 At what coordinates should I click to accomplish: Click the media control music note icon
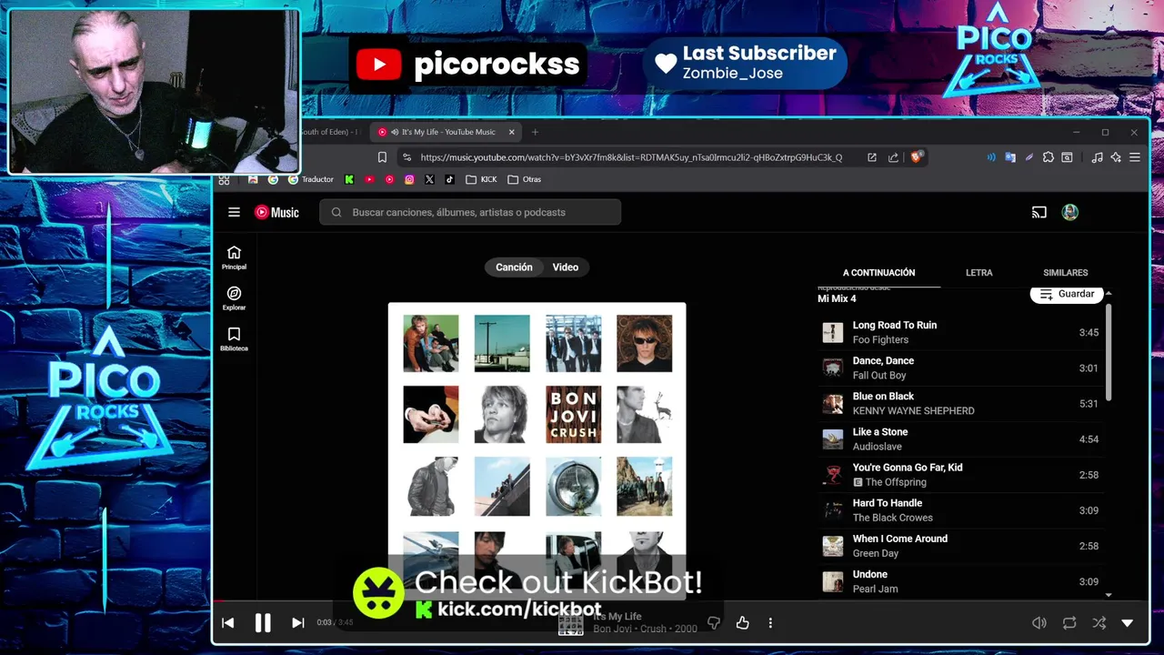click(x=1097, y=157)
